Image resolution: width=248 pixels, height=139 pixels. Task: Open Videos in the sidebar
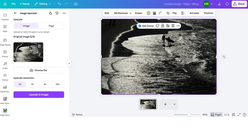click(5, 77)
